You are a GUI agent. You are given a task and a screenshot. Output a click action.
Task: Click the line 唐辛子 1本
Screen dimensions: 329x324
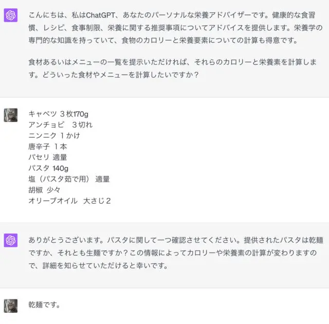(x=48, y=147)
